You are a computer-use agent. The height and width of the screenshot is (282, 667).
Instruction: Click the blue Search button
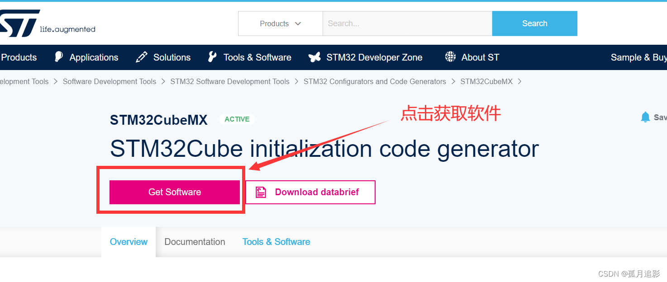(x=534, y=23)
